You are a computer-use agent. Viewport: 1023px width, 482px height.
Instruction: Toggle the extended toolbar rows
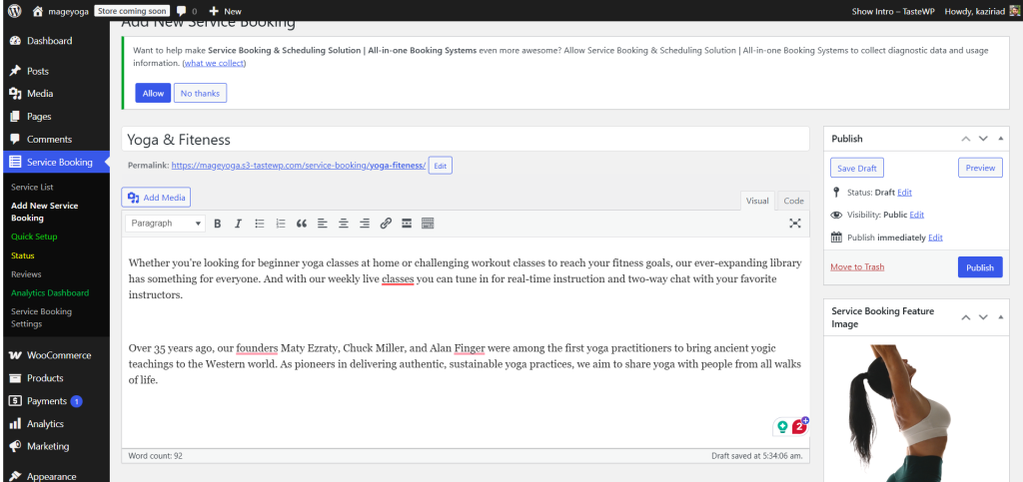point(428,224)
